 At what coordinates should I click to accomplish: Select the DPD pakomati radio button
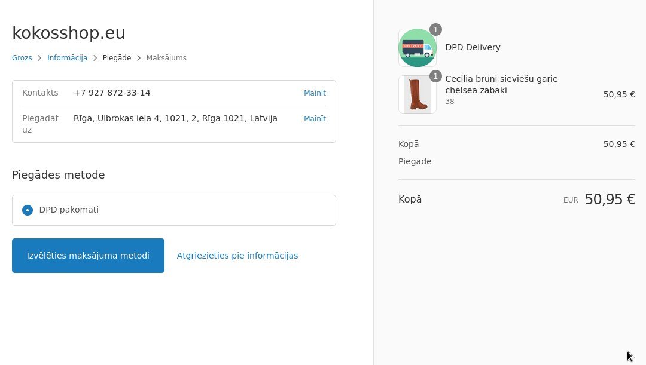tap(28, 210)
